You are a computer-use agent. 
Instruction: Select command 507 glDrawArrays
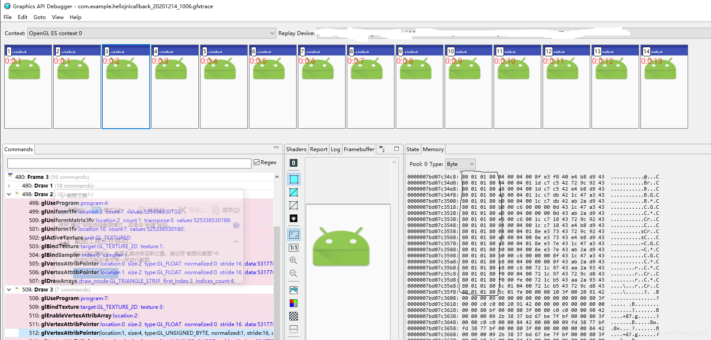pyautogui.click(x=139, y=281)
